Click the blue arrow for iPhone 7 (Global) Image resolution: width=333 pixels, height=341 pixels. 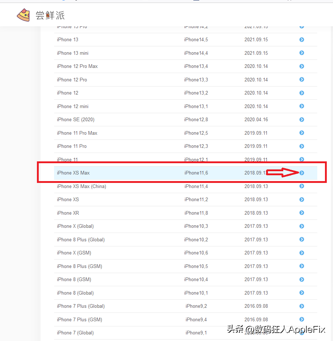(301, 333)
